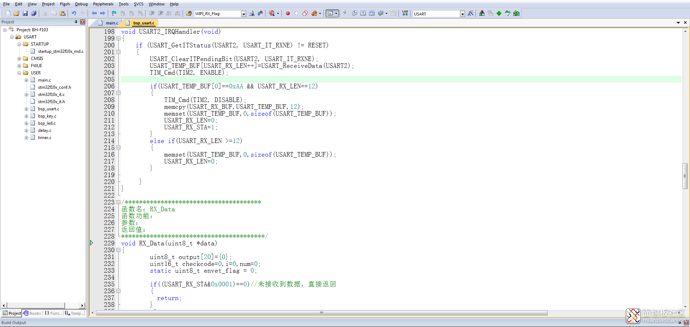Collapse the STARTUP folder
Screen dimensions: 690x327
click(19, 44)
